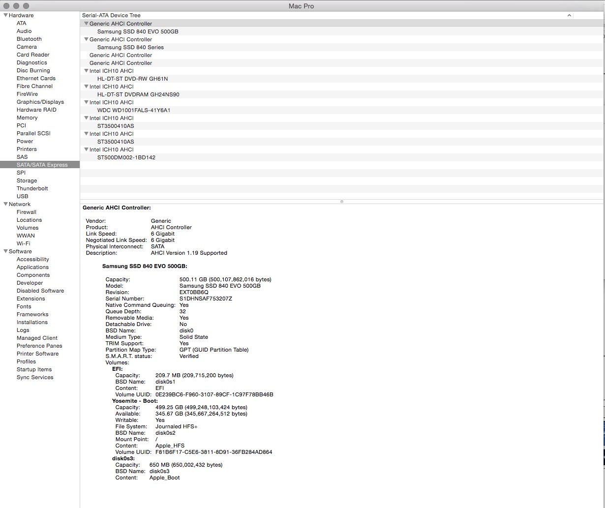Screen dimensions: 605x508
Task: View Disabled Software list
Action: pyautogui.click(x=40, y=291)
